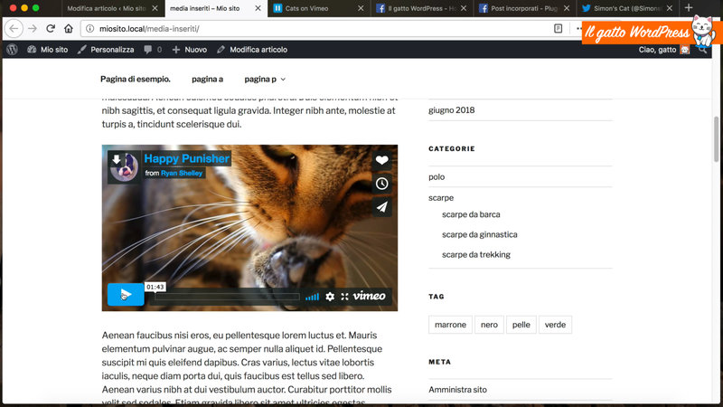Select the pelle tag

tap(521, 325)
